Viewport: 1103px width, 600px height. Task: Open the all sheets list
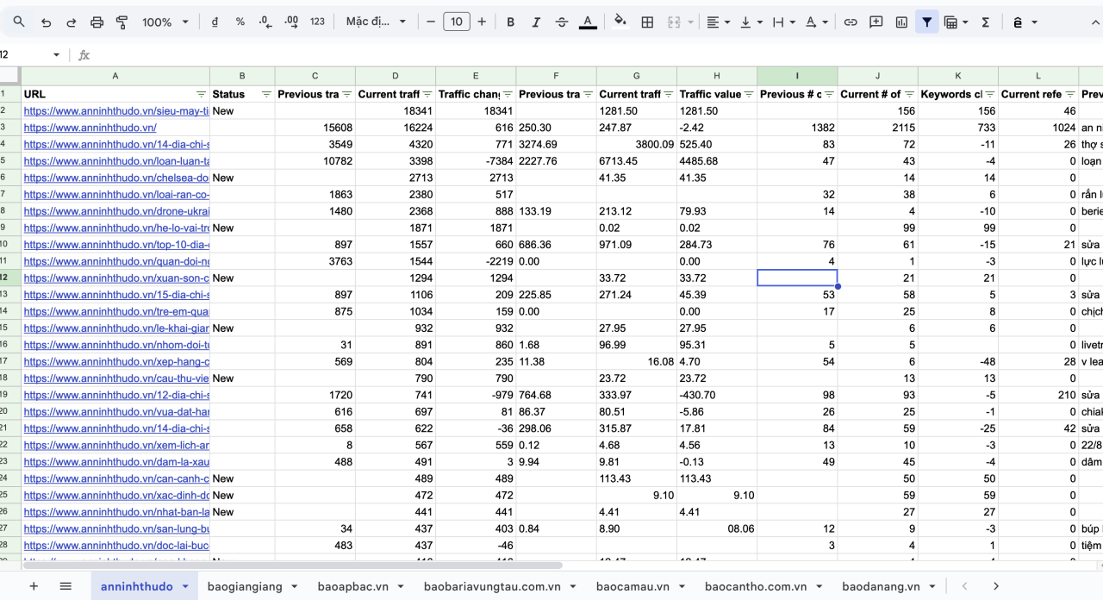coord(65,586)
